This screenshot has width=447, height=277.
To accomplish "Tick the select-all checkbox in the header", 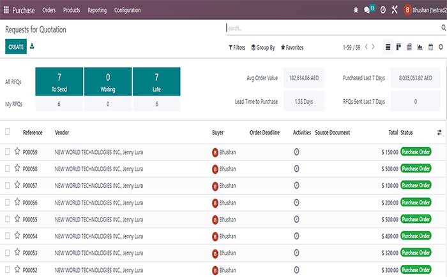I will [x=8, y=131].
